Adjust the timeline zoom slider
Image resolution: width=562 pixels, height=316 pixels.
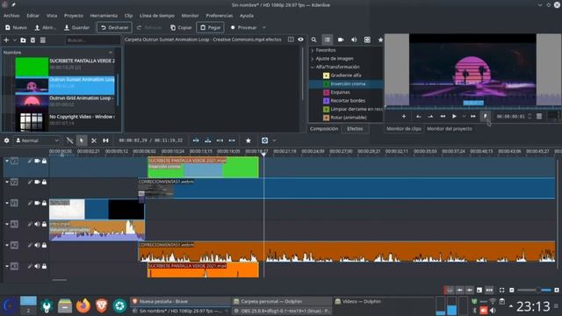(x=535, y=290)
